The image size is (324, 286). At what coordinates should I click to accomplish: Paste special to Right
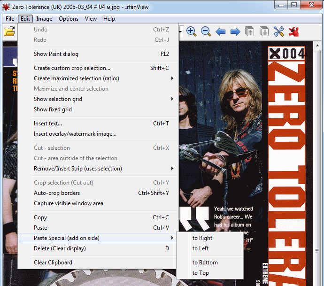pos(210,238)
